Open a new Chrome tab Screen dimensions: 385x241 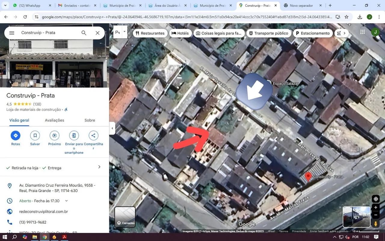(330, 5)
